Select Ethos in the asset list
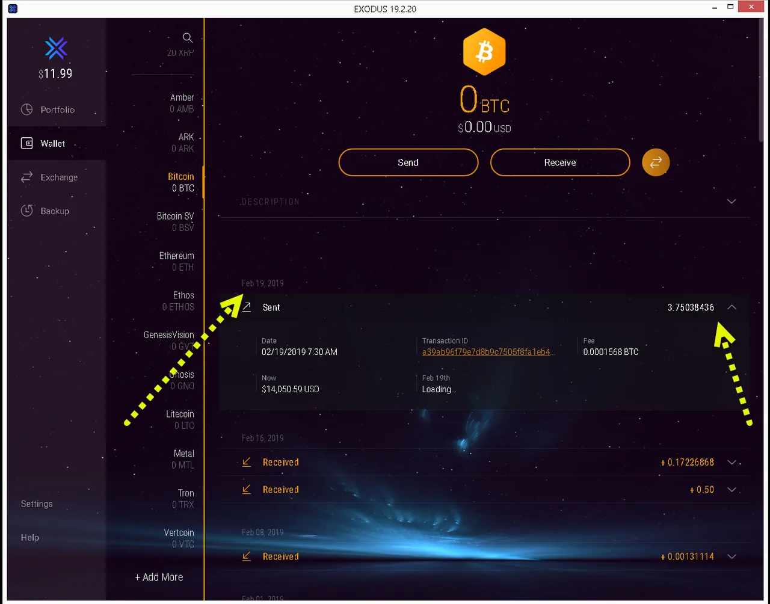 click(x=178, y=301)
